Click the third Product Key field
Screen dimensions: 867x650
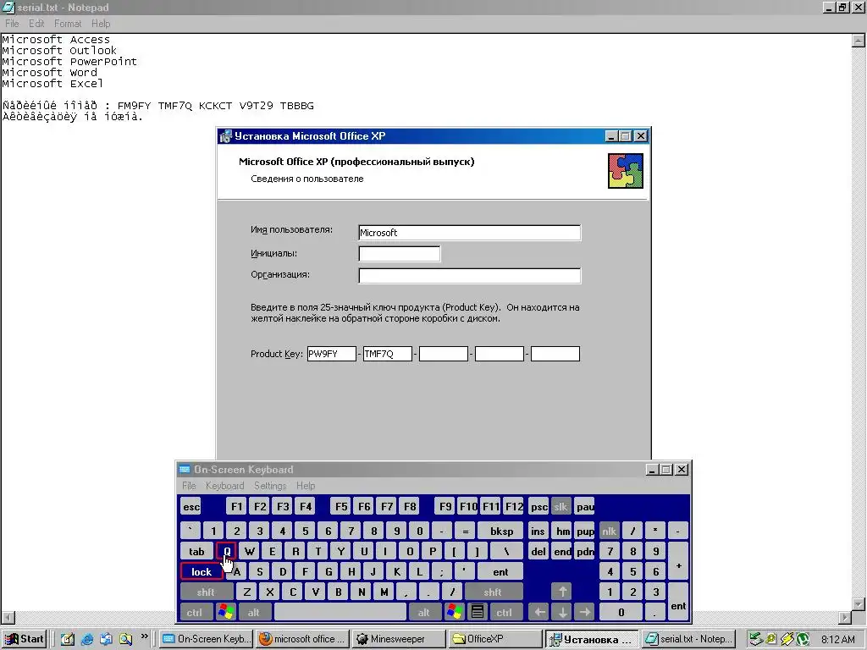444,354
